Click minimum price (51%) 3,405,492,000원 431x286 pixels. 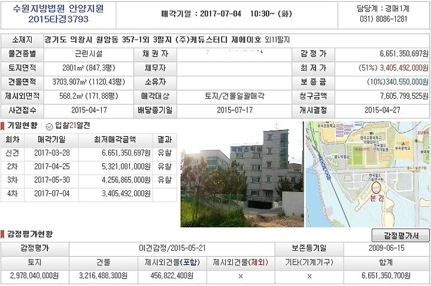coord(393,68)
